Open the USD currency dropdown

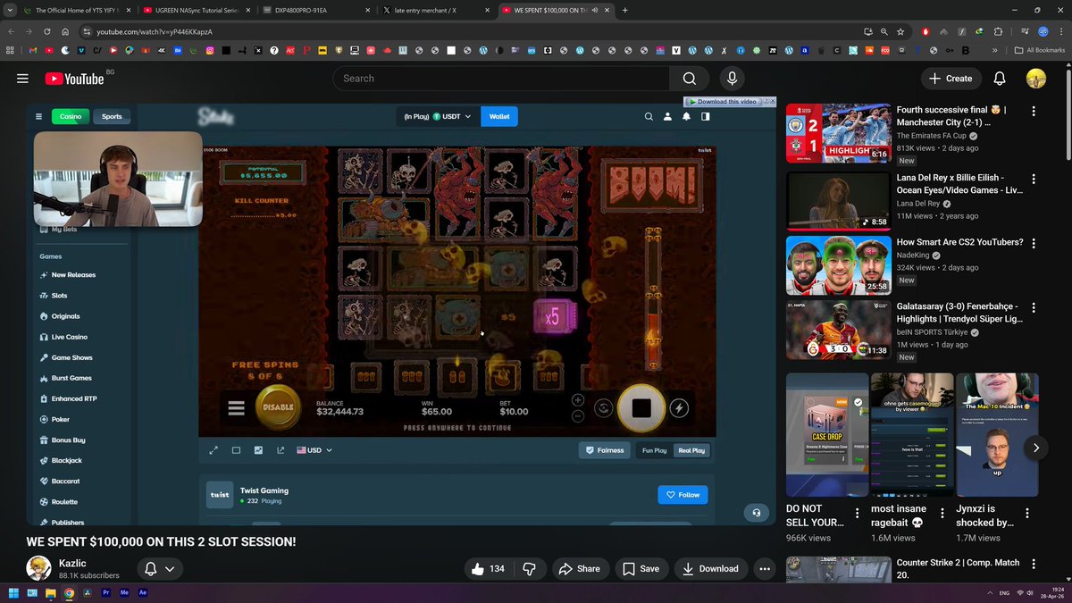(x=314, y=450)
